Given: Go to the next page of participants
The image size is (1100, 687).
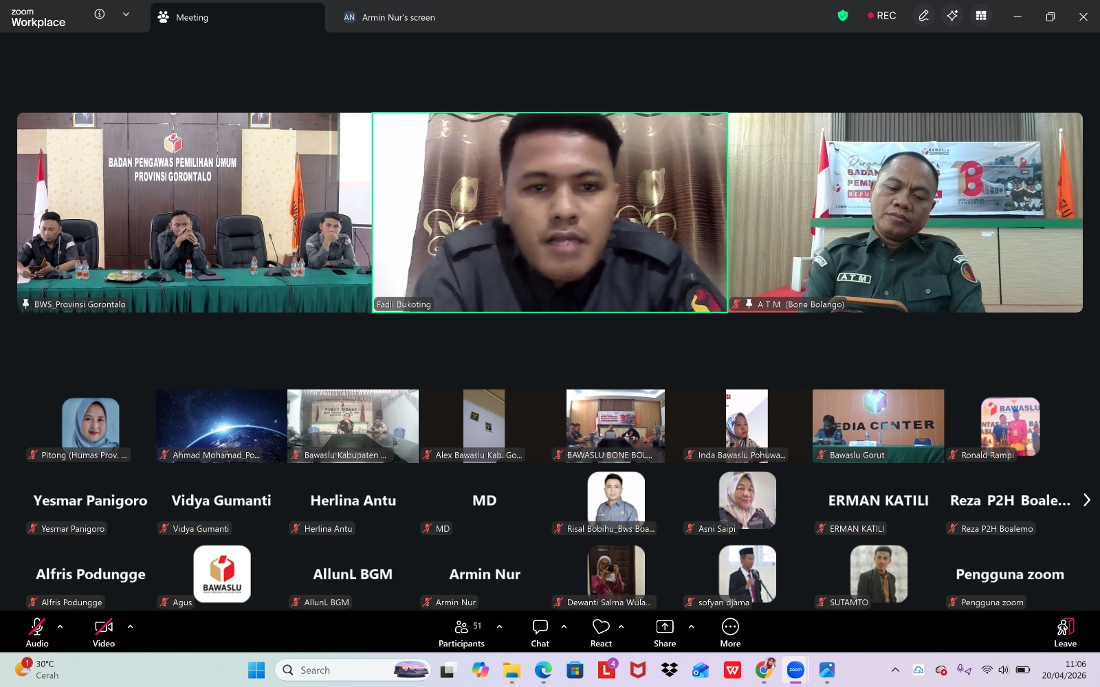Looking at the screenshot, I should (1087, 500).
